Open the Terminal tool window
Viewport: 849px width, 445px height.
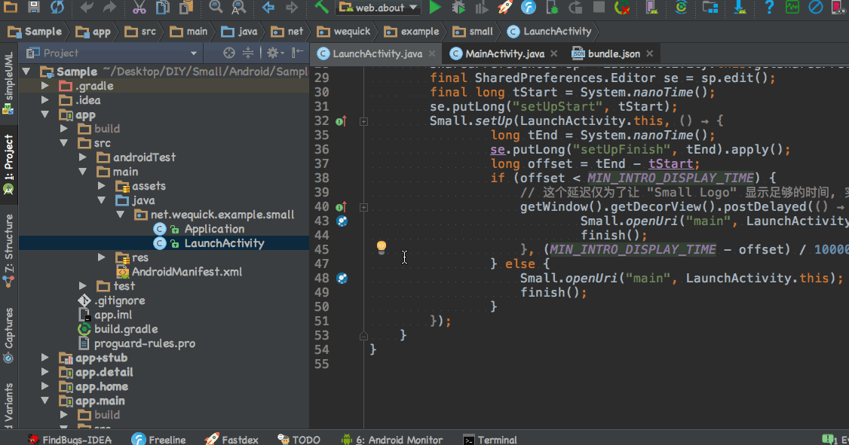(x=491, y=439)
